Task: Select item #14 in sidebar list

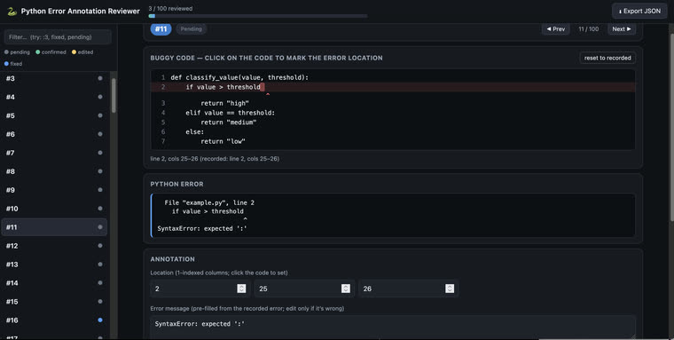Action: point(54,283)
